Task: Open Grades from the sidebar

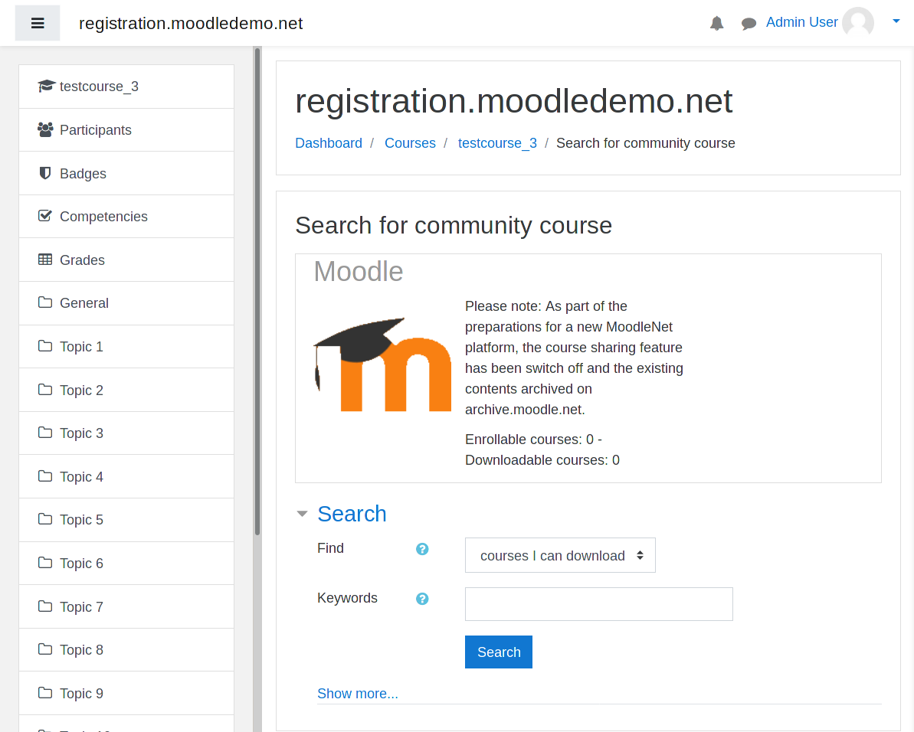Action: tap(126, 260)
